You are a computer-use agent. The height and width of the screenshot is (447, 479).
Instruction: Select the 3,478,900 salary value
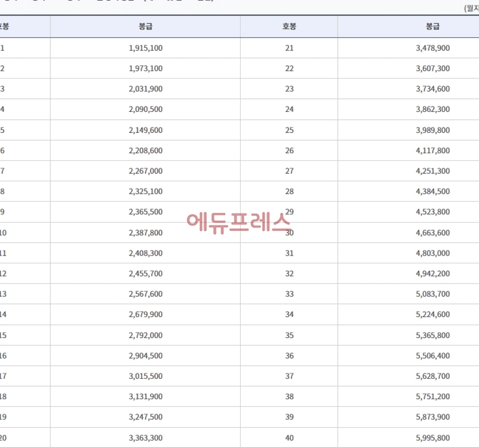click(x=432, y=48)
